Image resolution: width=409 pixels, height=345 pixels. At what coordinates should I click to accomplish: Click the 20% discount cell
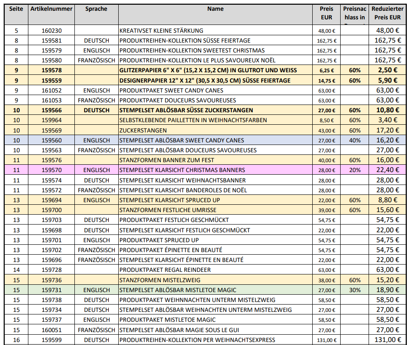(355, 170)
